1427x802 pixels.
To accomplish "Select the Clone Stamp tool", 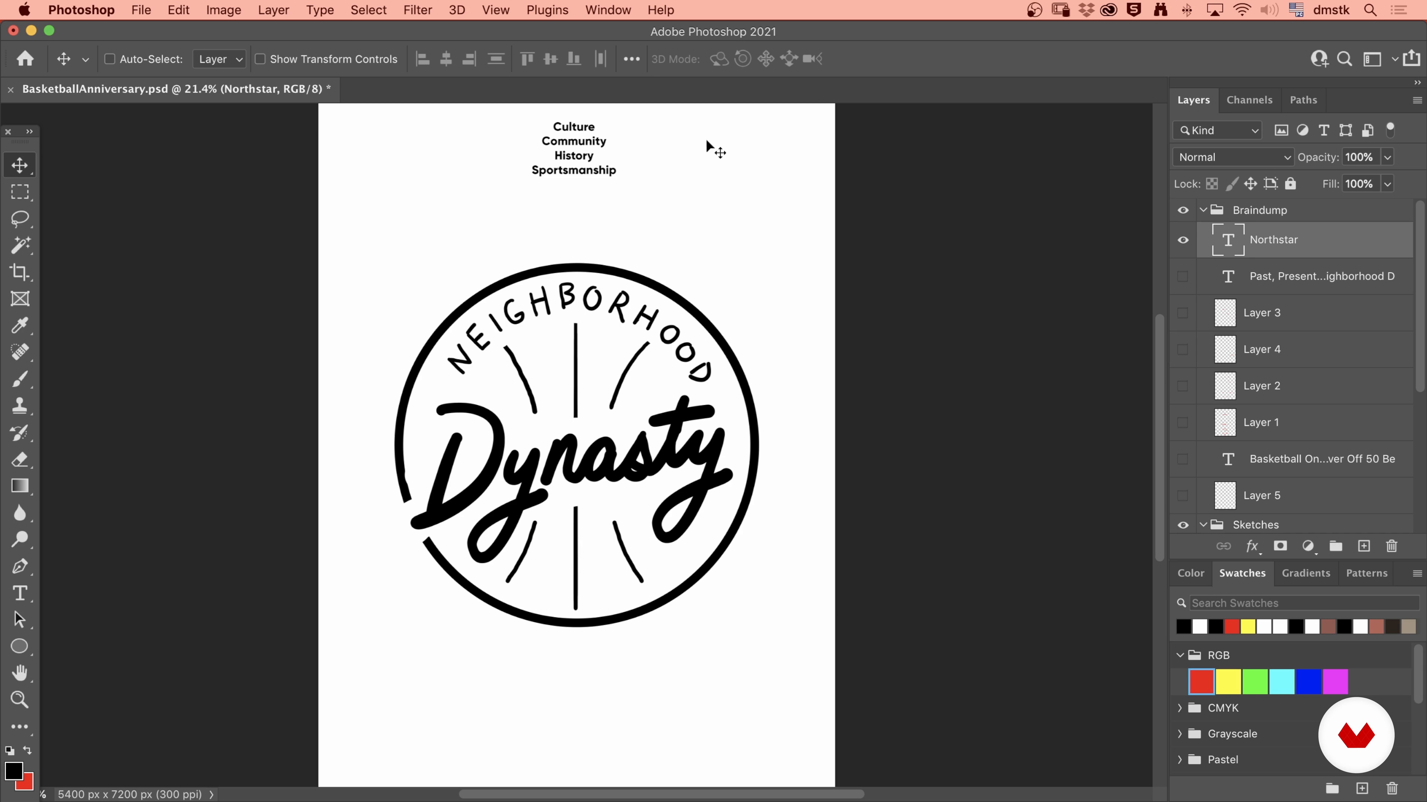I will pos(20,406).
